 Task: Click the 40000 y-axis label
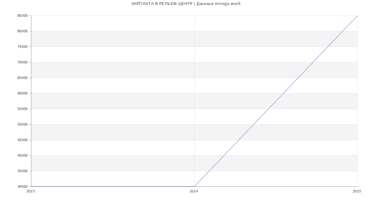22,156
